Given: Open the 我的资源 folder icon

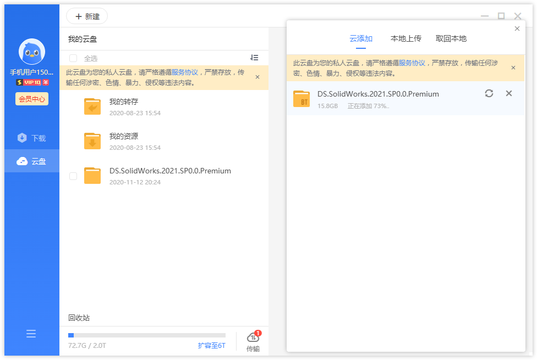Looking at the screenshot, I should [x=92, y=141].
